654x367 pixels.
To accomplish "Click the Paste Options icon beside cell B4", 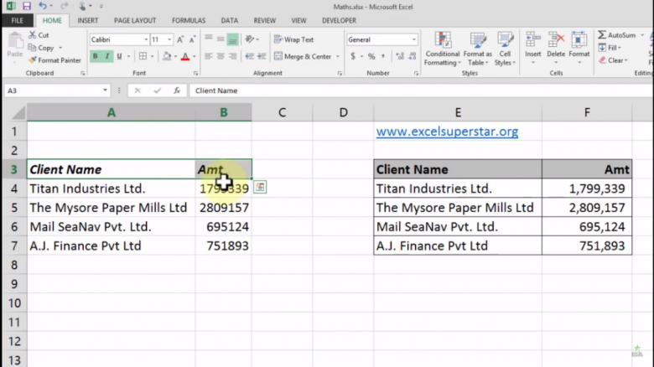I will (x=260, y=188).
